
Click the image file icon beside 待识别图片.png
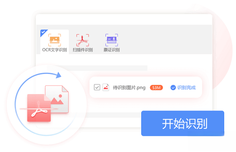[x=106, y=87]
